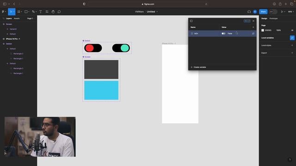Toggle sidebar icon in variables panel
The image size is (296, 166).
[191, 21]
